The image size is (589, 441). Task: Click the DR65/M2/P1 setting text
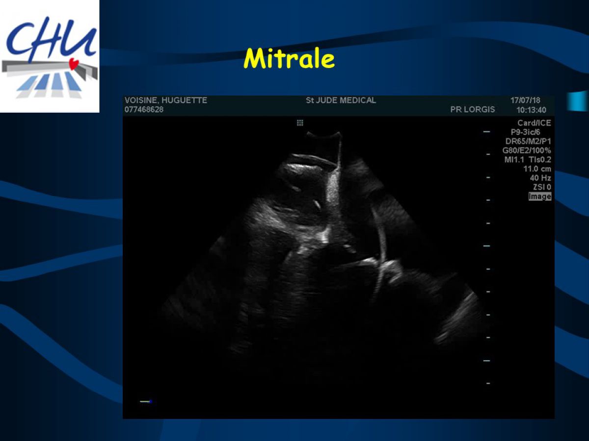528,142
